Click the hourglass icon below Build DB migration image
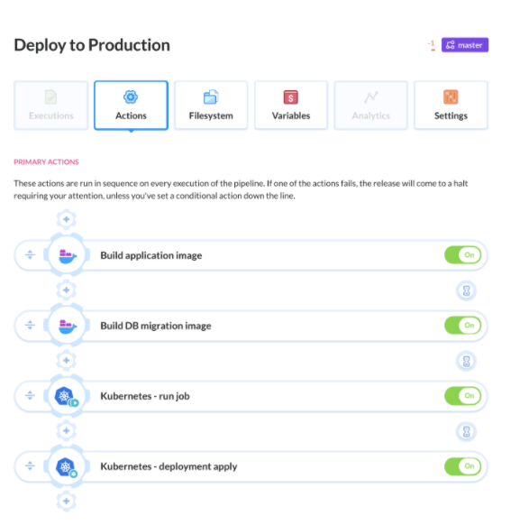 (x=466, y=361)
